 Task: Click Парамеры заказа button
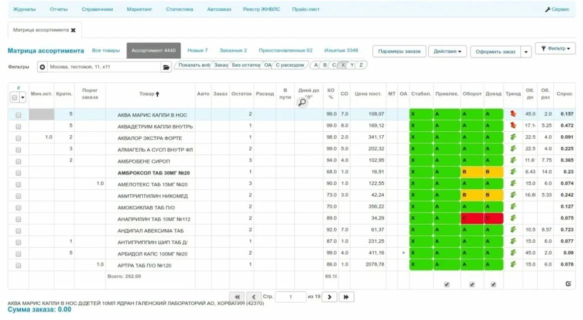(400, 52)
